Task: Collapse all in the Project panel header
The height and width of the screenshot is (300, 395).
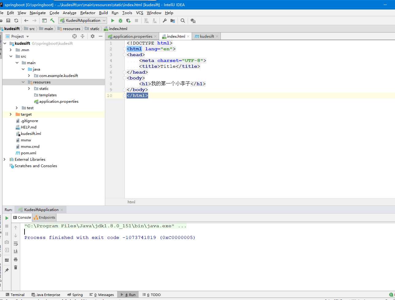Action: tap(82, 36)
